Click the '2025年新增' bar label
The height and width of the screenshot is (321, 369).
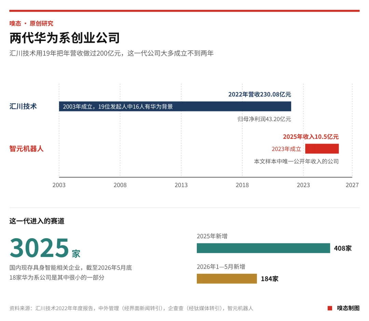212,236
